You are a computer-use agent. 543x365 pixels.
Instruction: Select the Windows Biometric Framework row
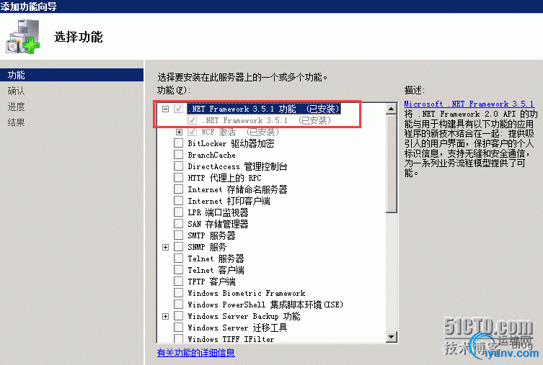click(x=247, y=293)
